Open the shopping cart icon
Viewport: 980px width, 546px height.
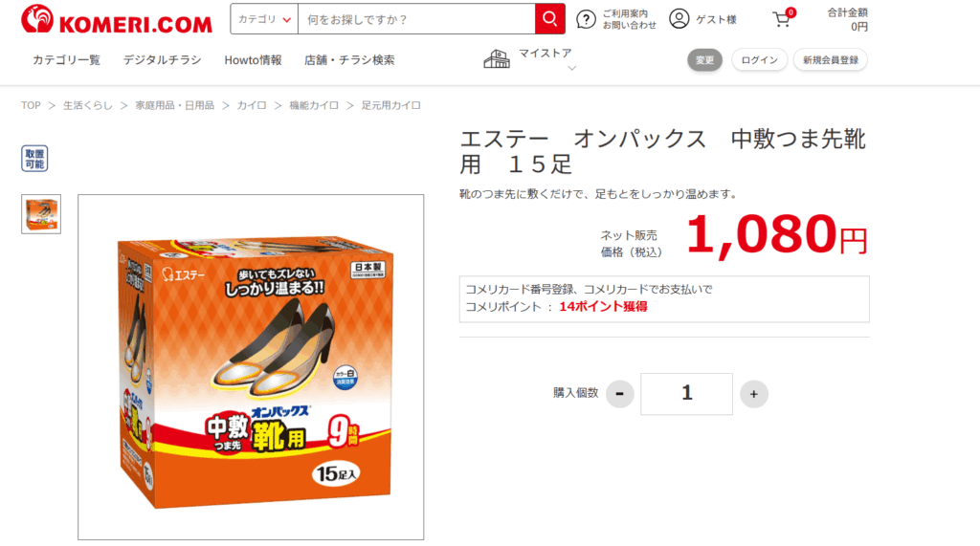point(782,19)
